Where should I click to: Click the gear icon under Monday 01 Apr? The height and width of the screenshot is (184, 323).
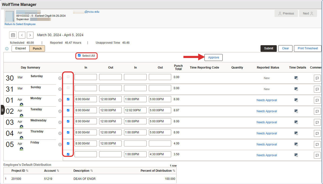pyautogui.click(x=21, y=104)
